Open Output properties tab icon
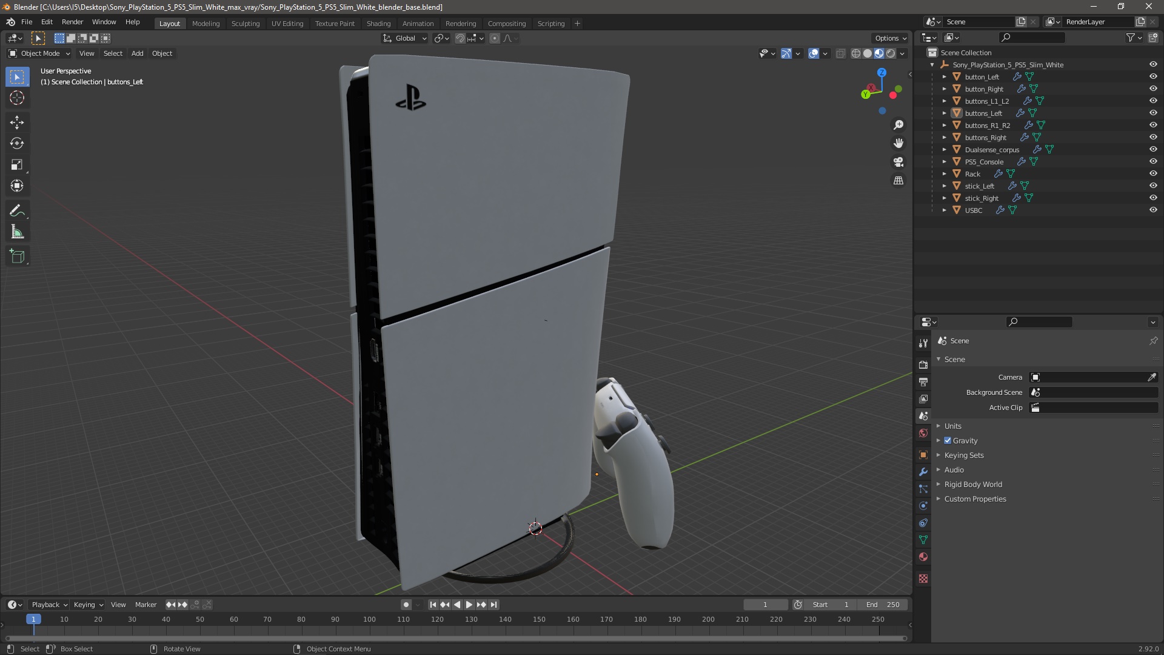This screenshot has width=1164, height=655. pyautogui.click(x=923, y=382)
